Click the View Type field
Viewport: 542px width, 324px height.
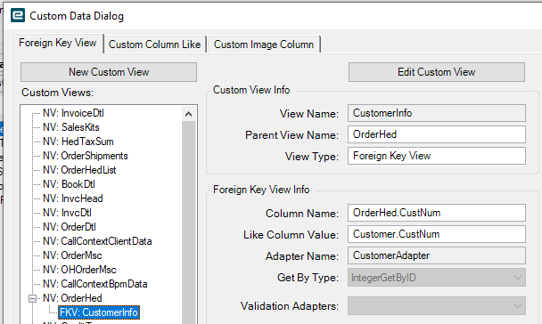[437, 156]
